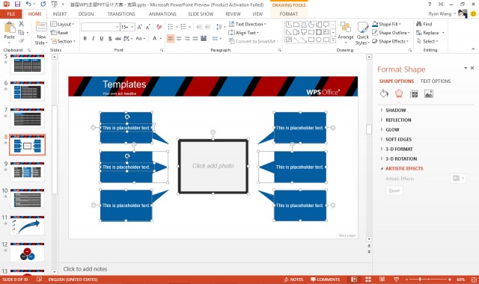Click the Reset slide button
This screenshot has width=479, height=284.
click(60, 33)
